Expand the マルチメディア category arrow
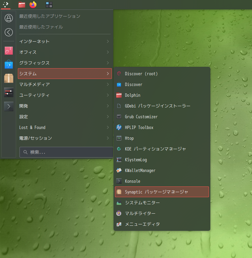 [x=108, y=84]
